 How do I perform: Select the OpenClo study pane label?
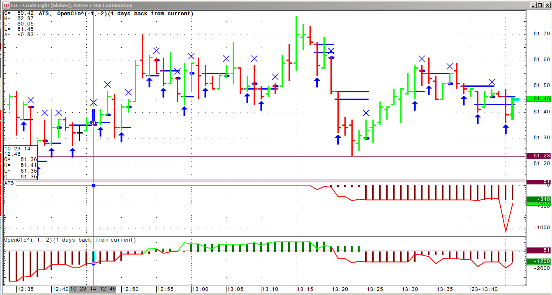click(70, 240)
